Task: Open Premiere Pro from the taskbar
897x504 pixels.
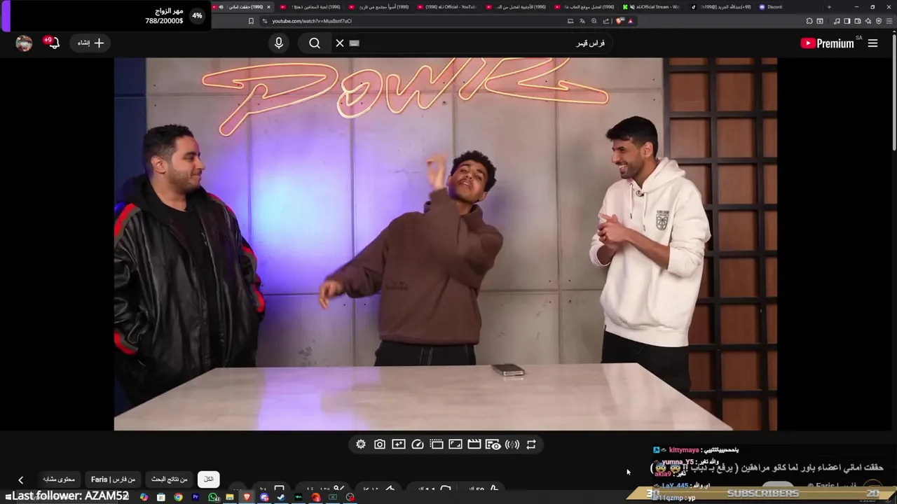Action: pyautogui.click(x=196, y=497)
